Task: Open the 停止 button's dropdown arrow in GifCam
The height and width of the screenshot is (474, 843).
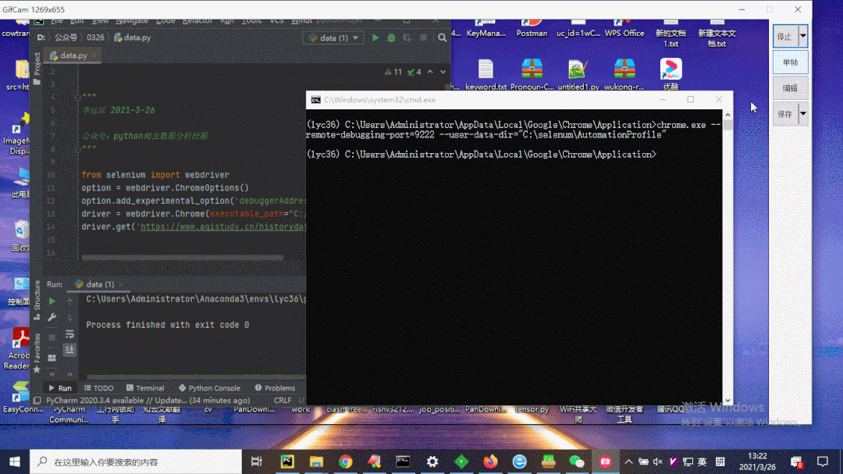Action: point(804,36)
